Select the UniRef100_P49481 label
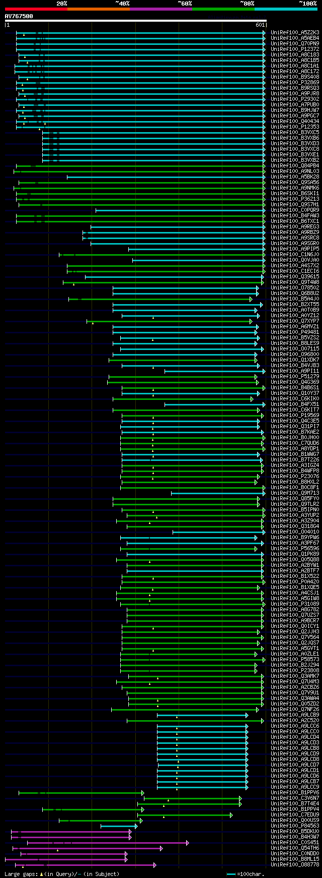This screenshot has height=878, width=322. [x=295, y=332]
